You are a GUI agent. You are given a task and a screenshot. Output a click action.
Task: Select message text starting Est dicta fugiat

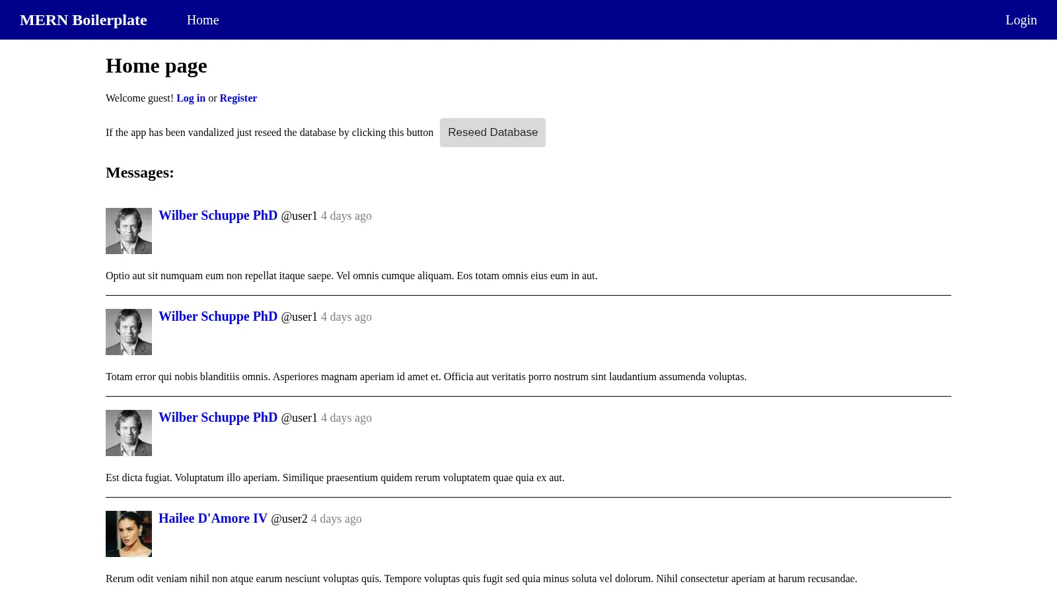coord(335,478)
